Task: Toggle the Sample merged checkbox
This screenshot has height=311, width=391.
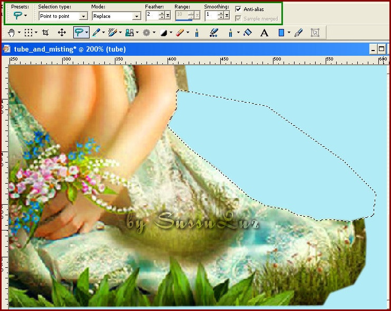Action: [238, 18]
